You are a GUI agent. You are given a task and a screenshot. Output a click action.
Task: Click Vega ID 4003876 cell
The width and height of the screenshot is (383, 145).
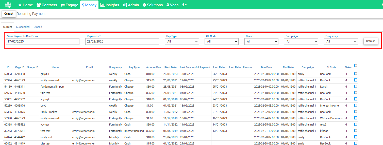[x=20, y=106]
